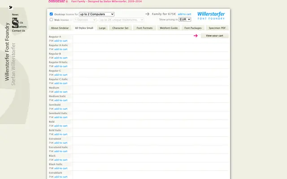The width and height of the screenshot is (287, 179).
Task: Click the View your cart button
Action: click(214, 36)
